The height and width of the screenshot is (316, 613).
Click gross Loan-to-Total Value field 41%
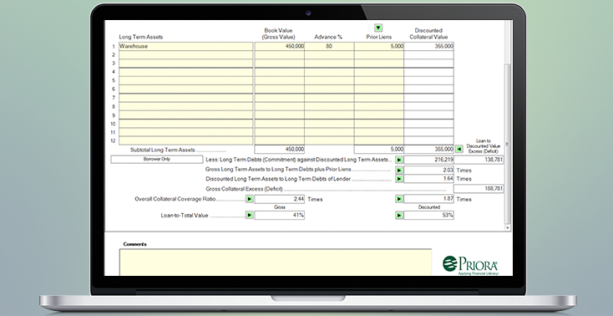click(280, 216)
